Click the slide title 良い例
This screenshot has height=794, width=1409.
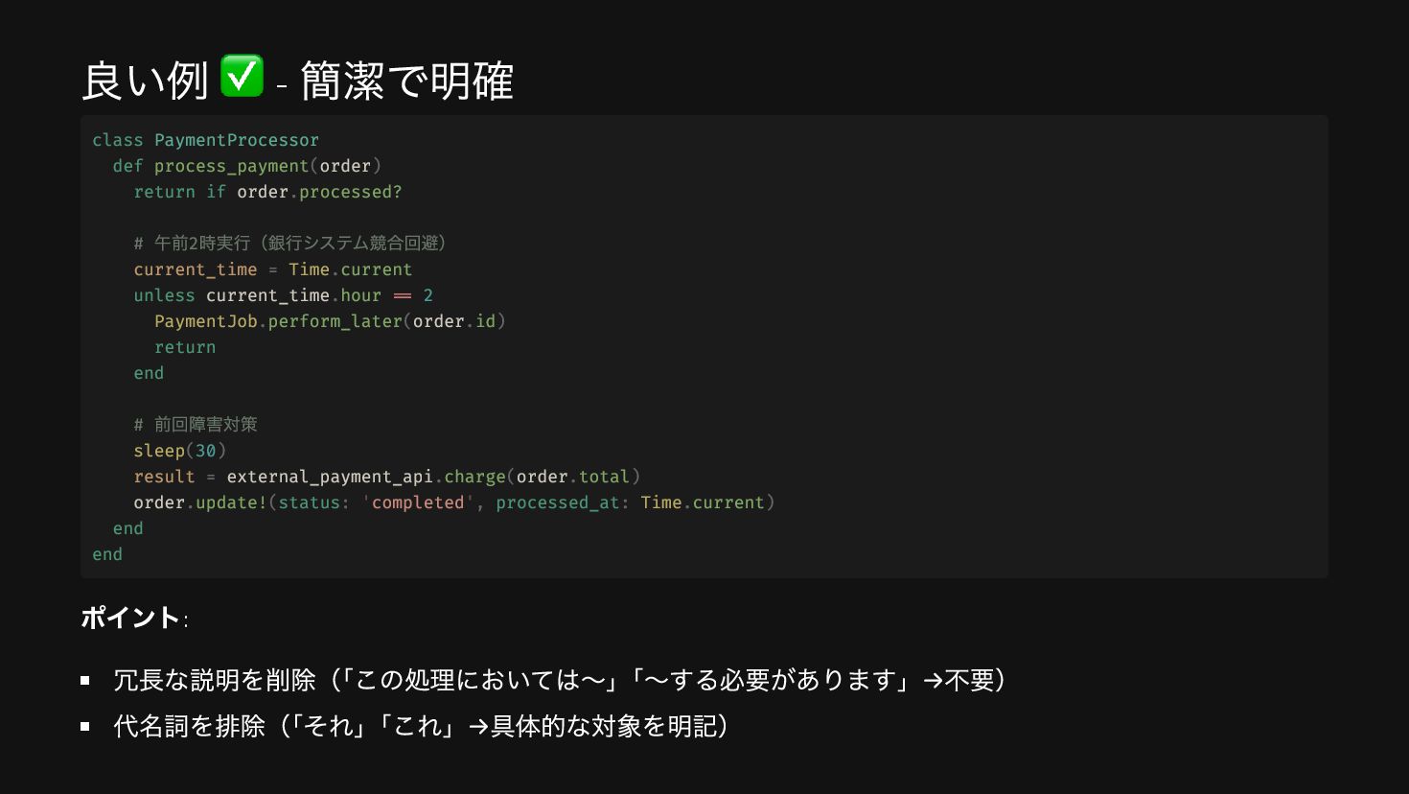145,81
